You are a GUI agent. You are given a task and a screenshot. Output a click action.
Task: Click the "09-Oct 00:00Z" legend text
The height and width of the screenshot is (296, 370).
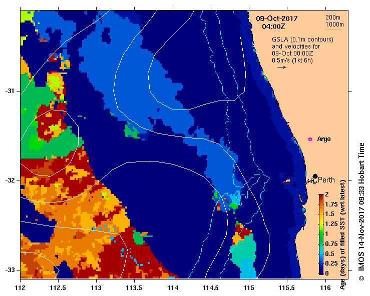(x=292, y=53)
